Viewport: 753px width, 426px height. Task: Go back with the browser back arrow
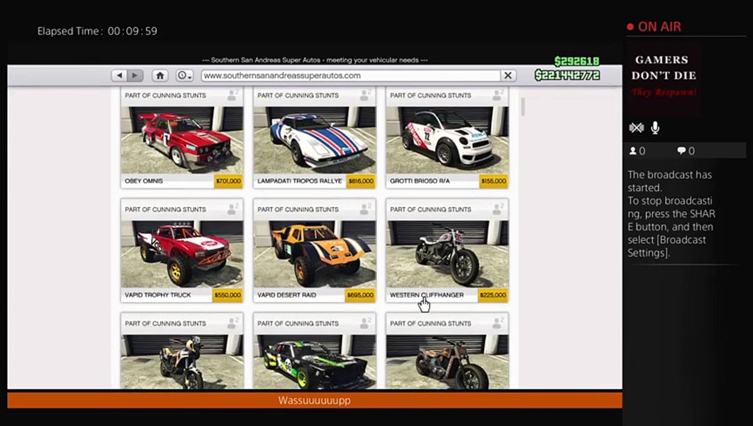pos(120,76)
